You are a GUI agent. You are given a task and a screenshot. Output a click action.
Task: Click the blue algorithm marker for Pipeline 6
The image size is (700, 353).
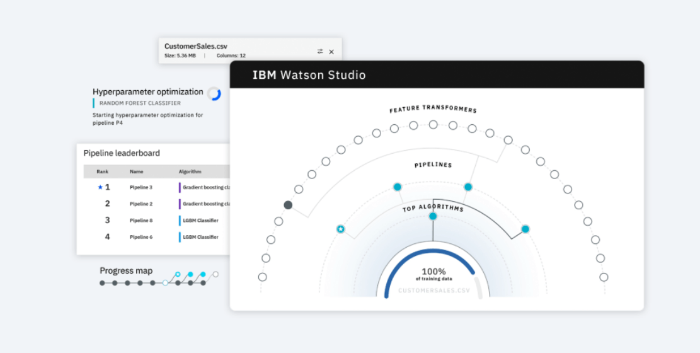(x=180, y=237)
